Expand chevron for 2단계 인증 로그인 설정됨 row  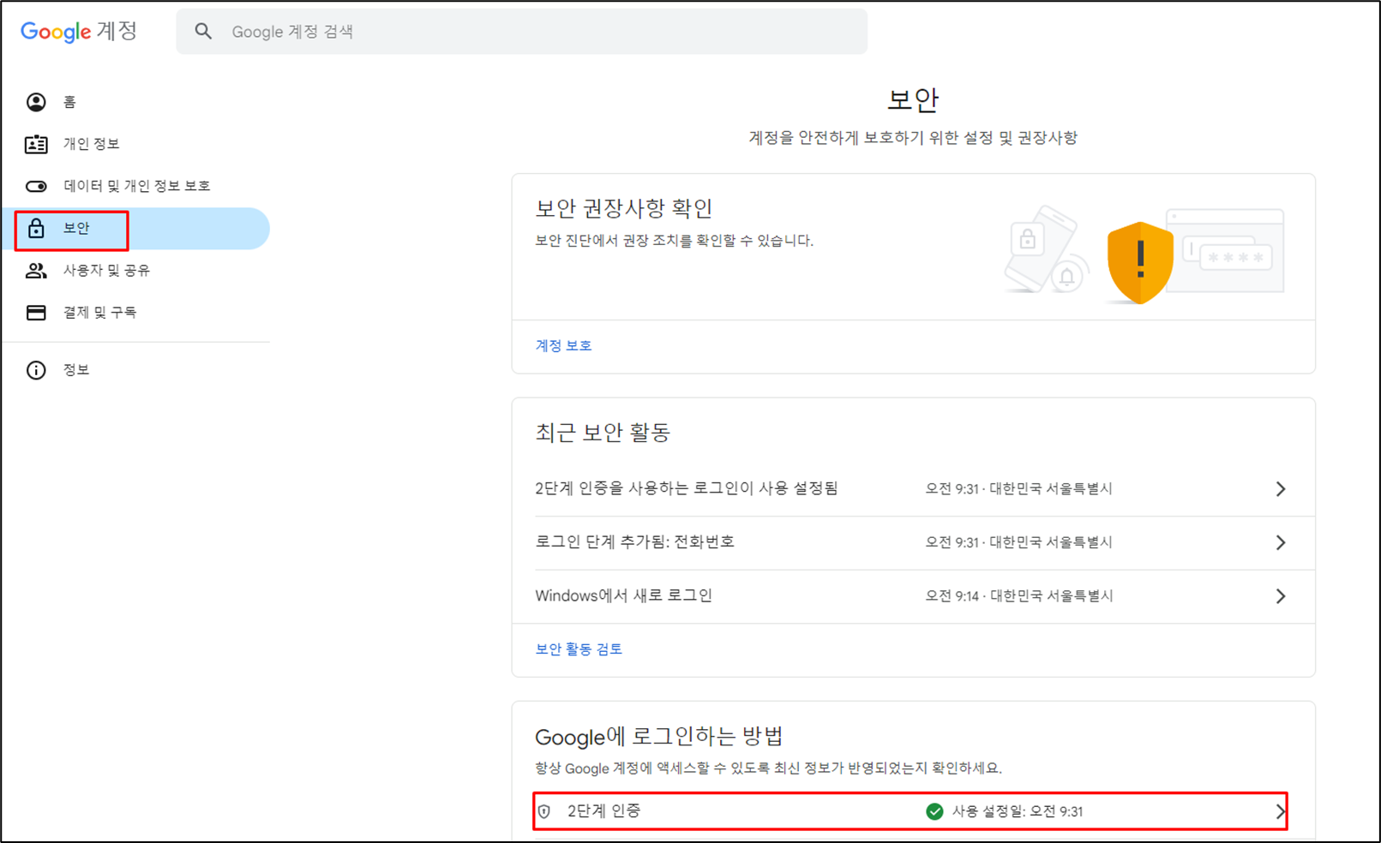(1281, 489)
